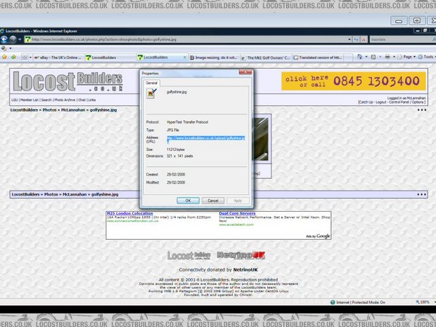Image resolution: width=436 pixels, height=327 pixels.
Task: Click the Favorites star icon
Action: 5,57
